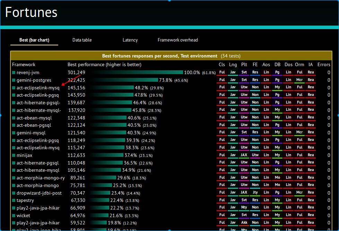Click the Res front-end badge in wicket row
The height and width of the screenshot is (231, 339).
(255, 215)
